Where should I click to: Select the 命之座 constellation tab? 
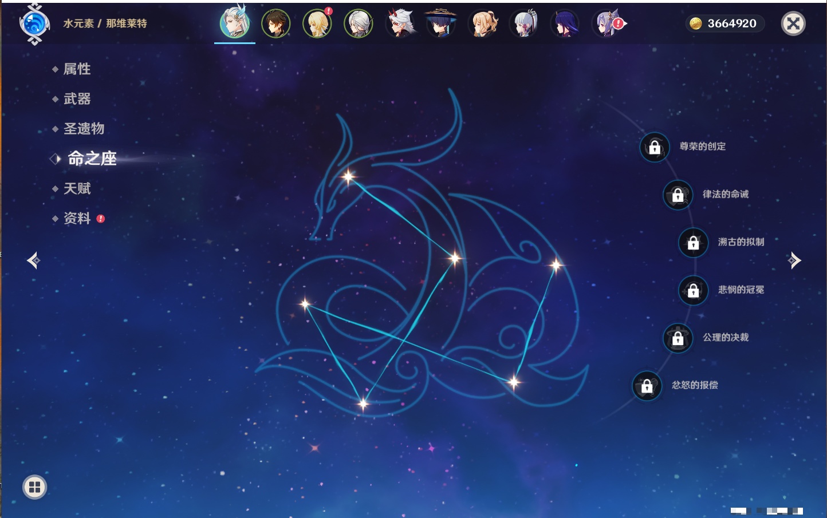point(92,159)
